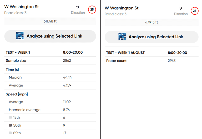Click the Harmonic average speed row

point(50,110)
